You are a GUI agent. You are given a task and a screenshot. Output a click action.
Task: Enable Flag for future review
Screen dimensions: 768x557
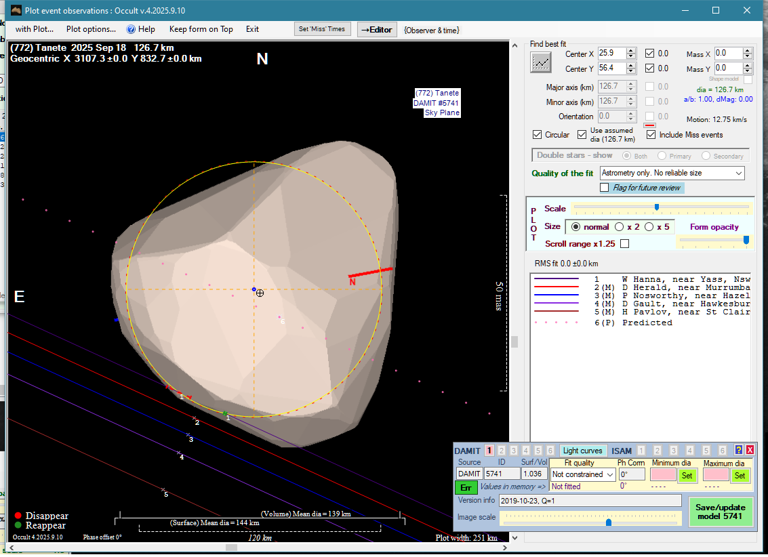[605, 188]
